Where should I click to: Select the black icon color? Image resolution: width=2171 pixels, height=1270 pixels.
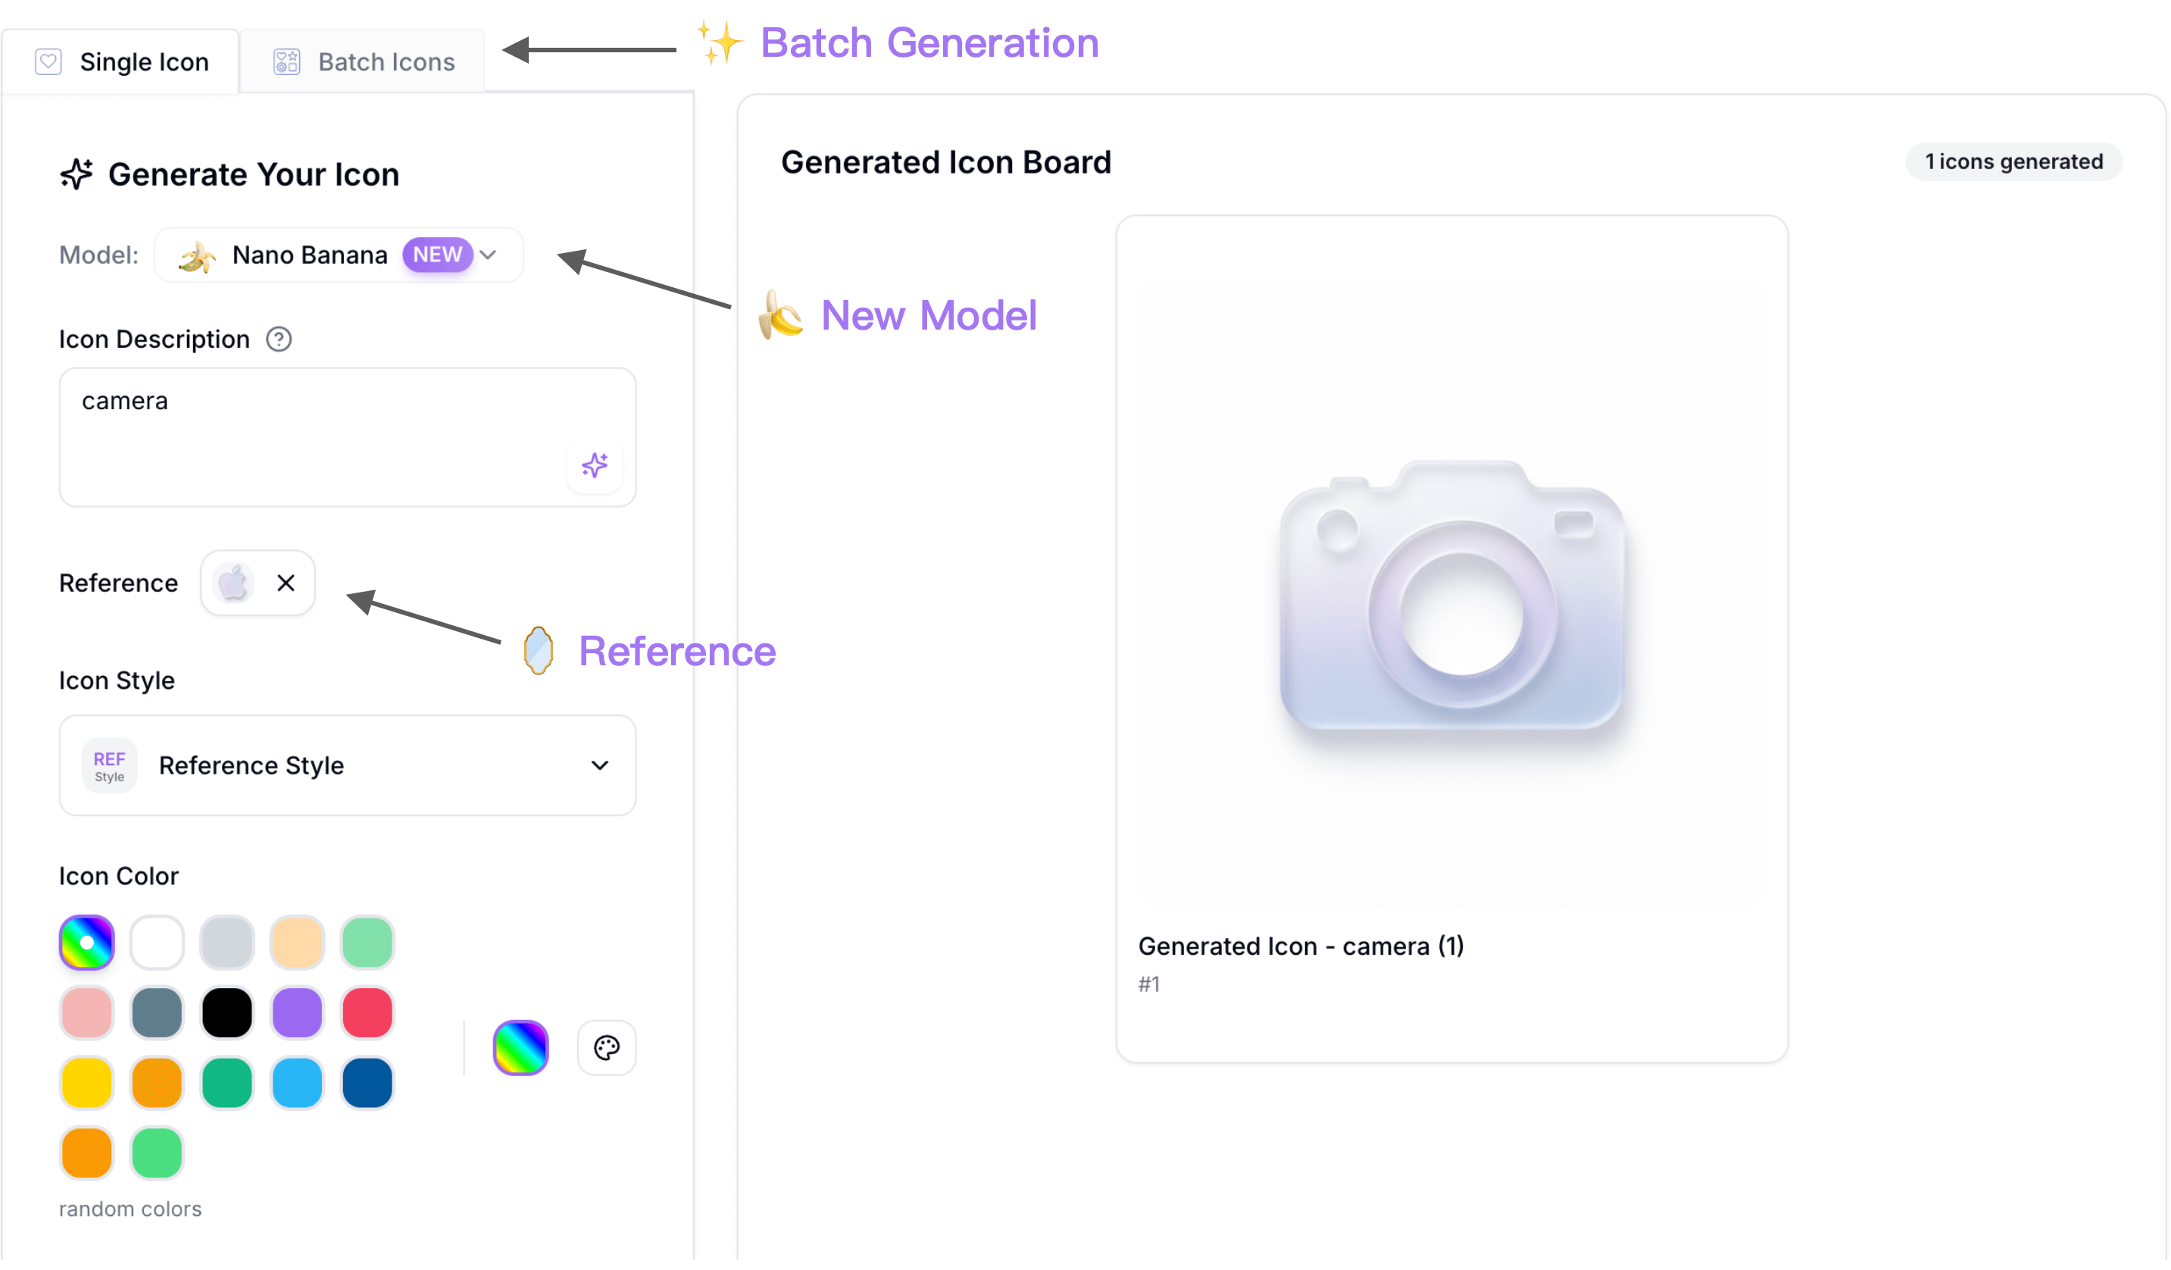[226, 1012]
